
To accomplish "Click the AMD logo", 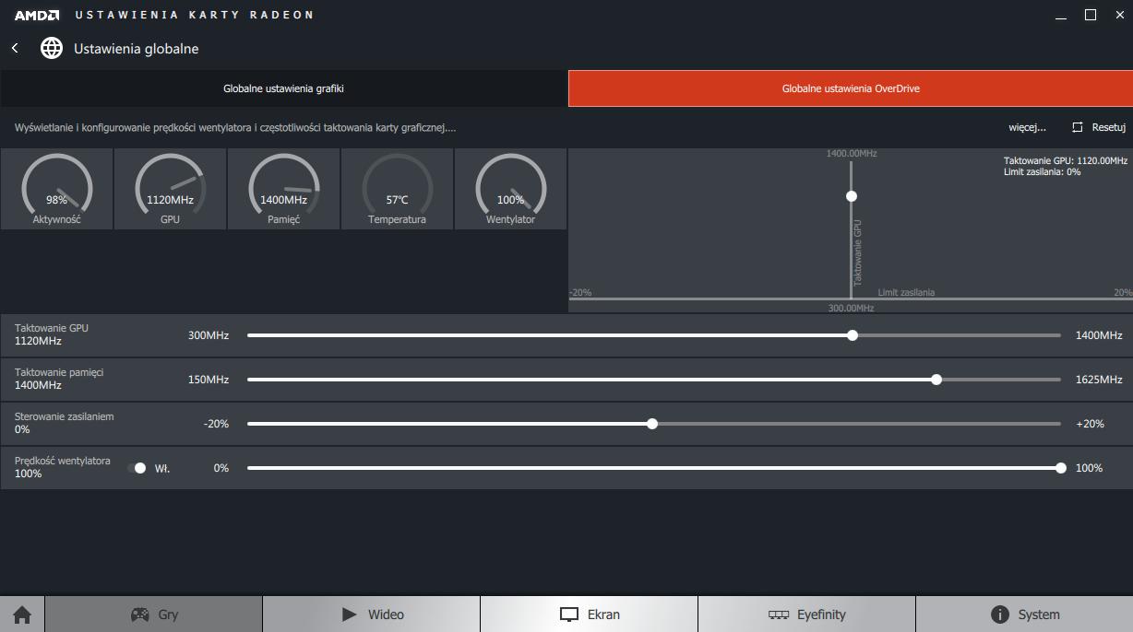I will click(37, 15).
